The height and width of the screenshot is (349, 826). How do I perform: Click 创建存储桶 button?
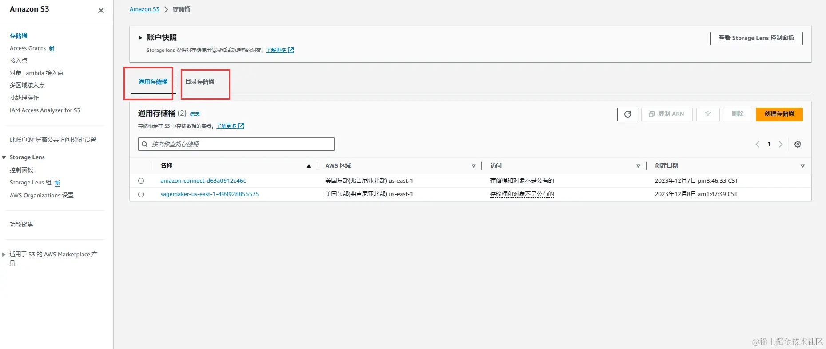point(779,114)
